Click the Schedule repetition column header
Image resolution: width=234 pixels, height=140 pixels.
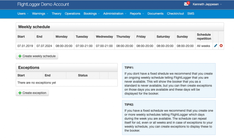[204, 37]
